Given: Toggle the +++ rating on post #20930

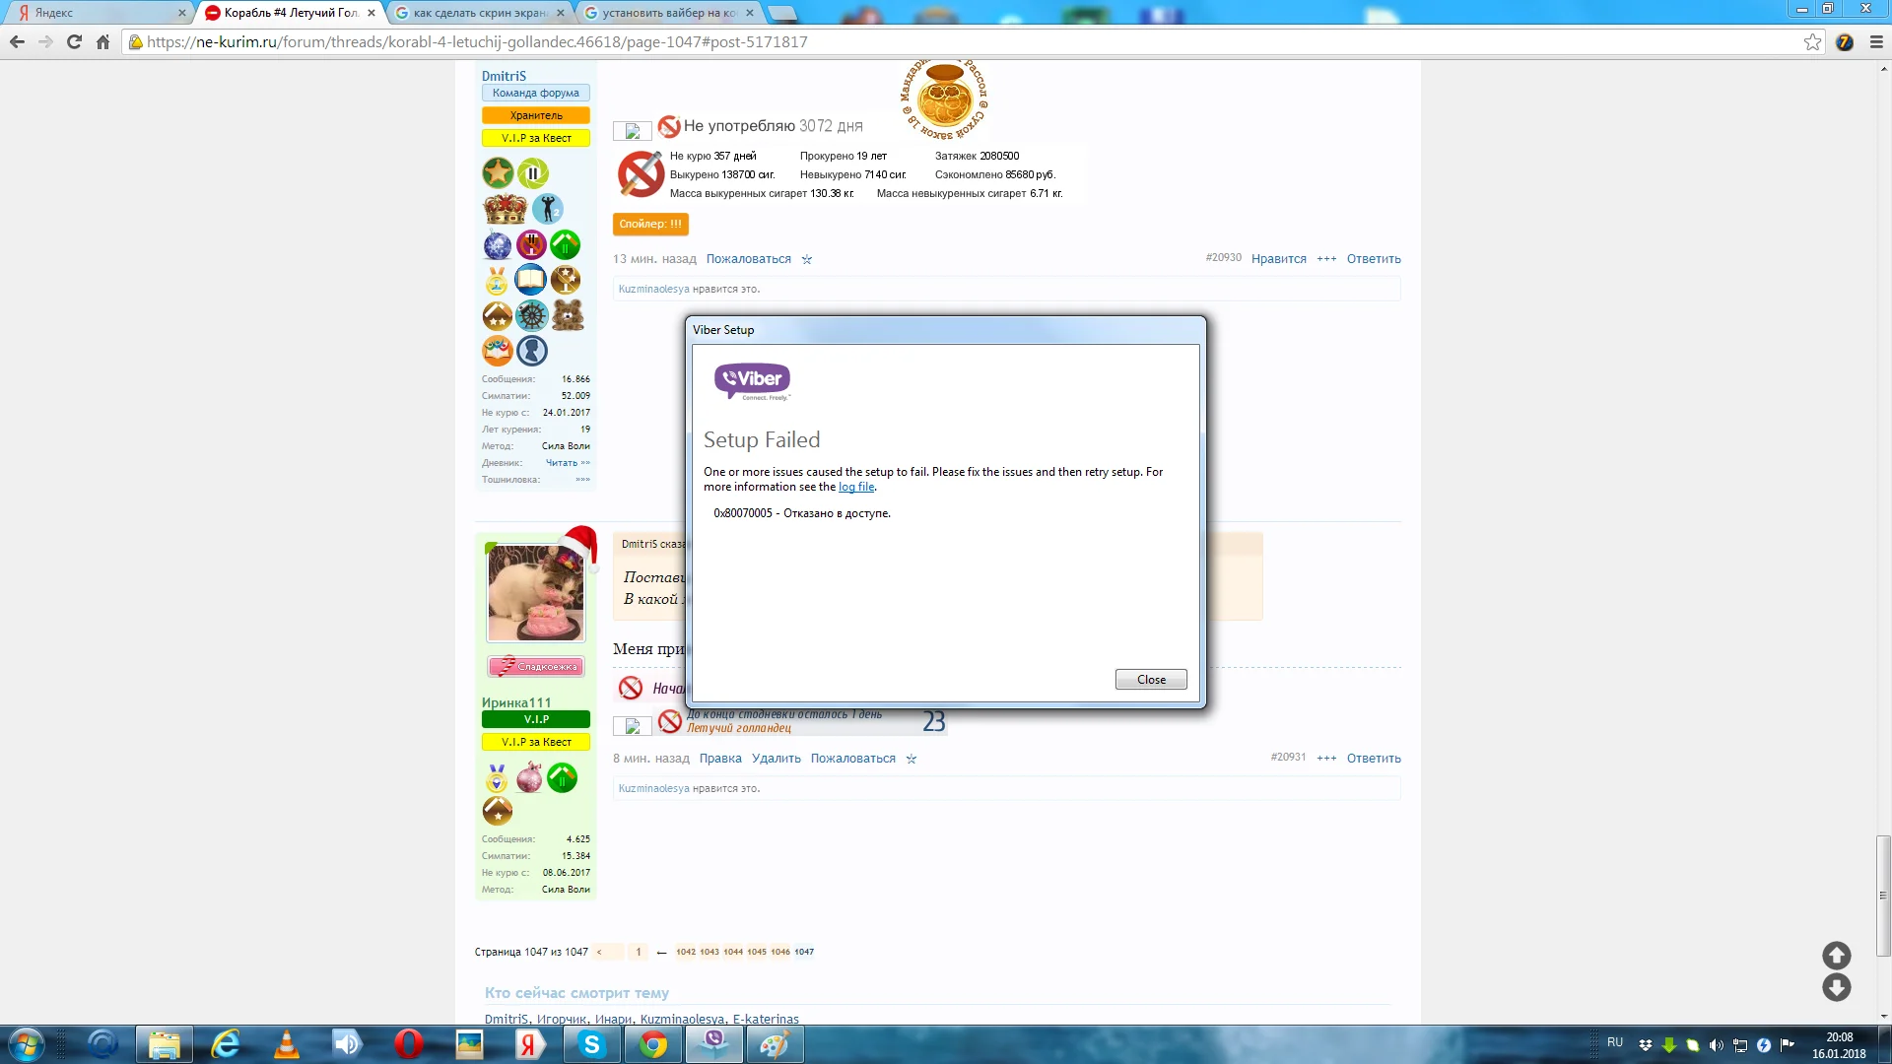Looking at the screenshot, I should 1326,259.
